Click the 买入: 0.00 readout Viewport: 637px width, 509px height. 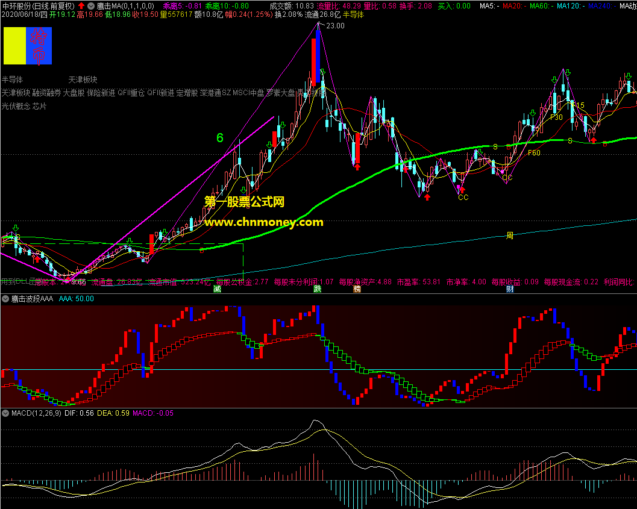point(454,6)
